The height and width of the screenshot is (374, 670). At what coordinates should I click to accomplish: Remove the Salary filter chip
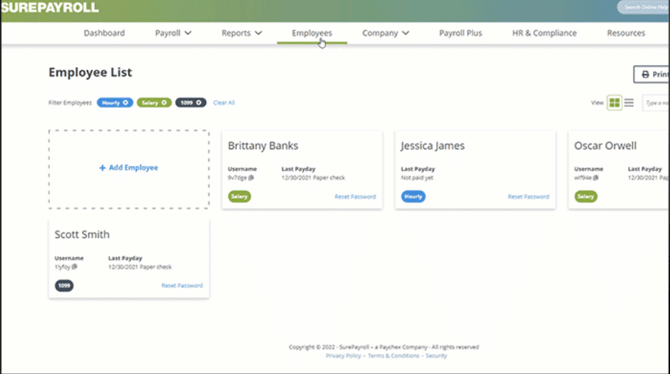[164, 103]
